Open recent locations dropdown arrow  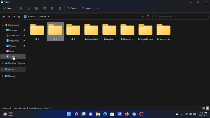[x=14, y=17]
